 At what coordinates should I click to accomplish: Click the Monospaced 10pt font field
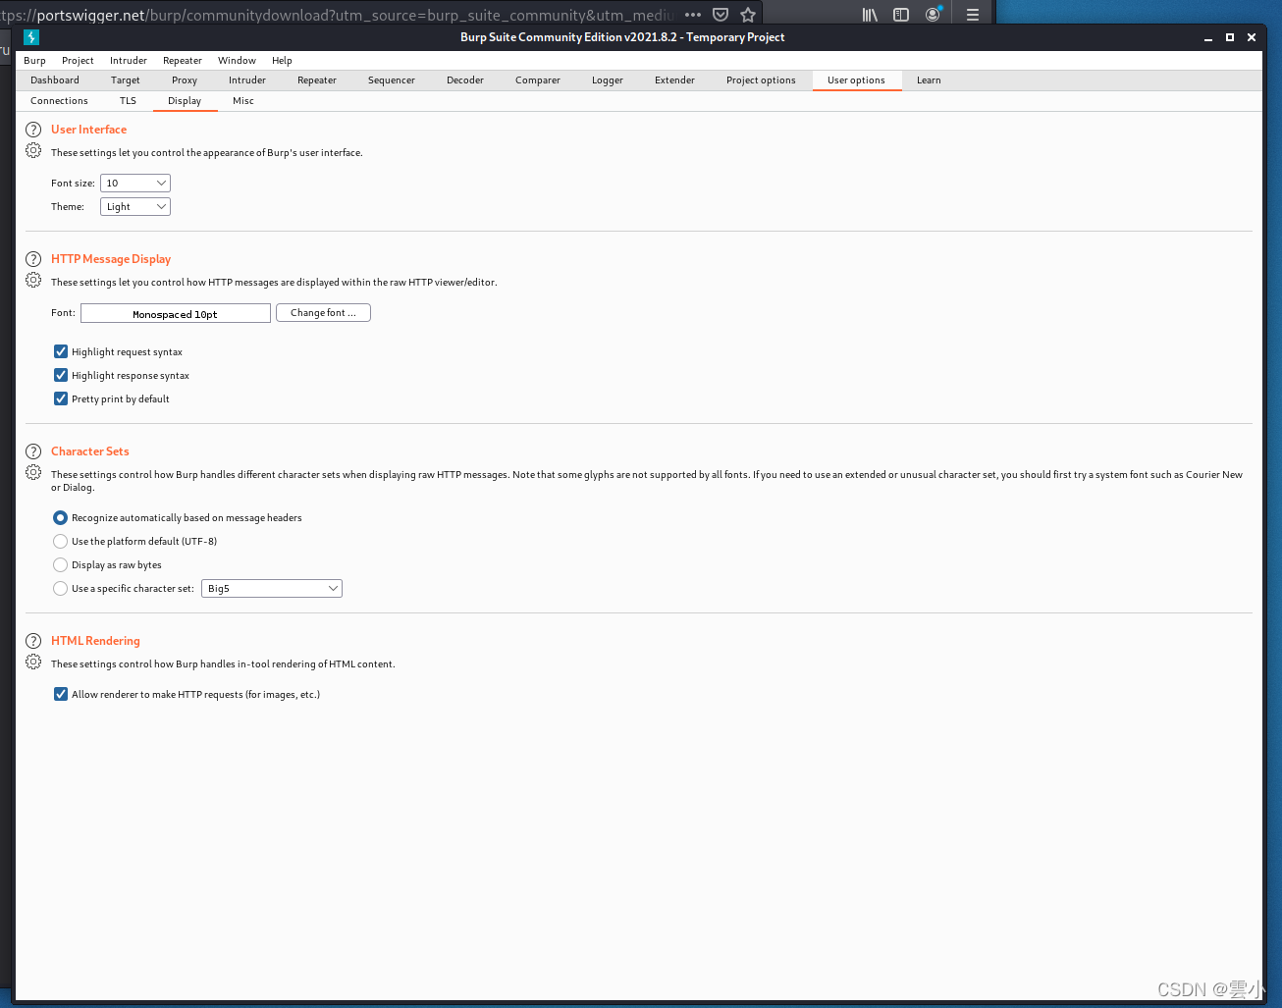(176, 313)
